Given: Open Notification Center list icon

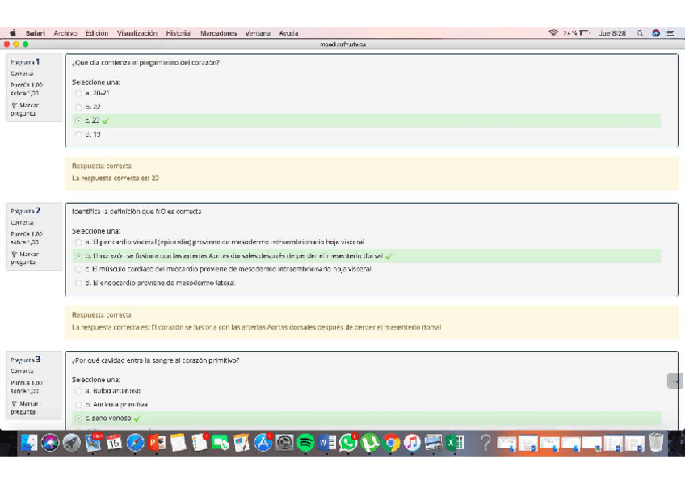Looking at the screenshot, I should [670, 33].
